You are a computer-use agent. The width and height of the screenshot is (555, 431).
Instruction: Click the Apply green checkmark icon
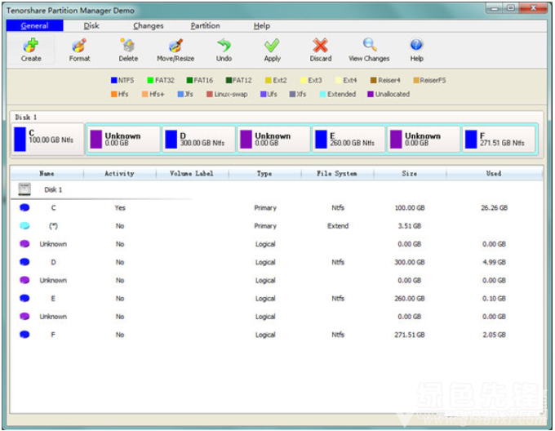coord(272,45)
